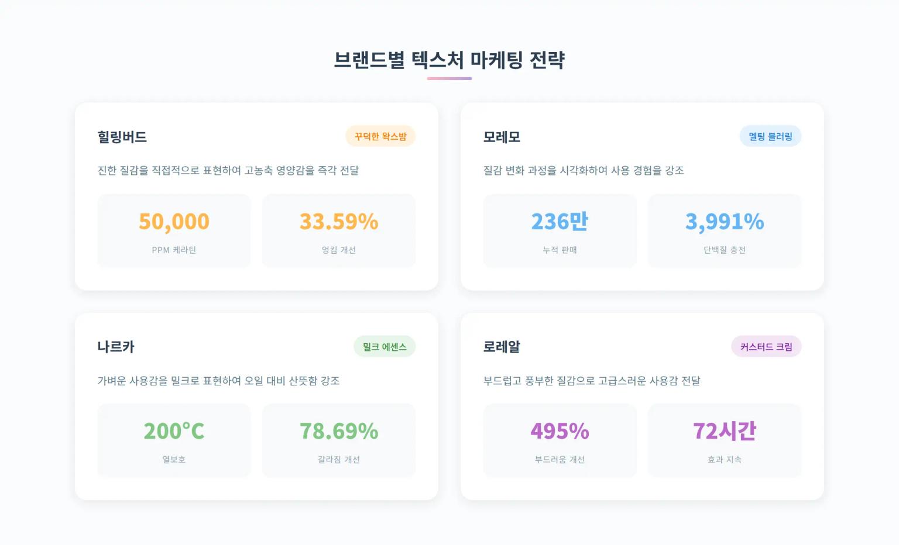Viewport: 899px width, 545px height.
Task: Select the 3,991% 단백질 충전 stat
Action: [x=725, y=231]
